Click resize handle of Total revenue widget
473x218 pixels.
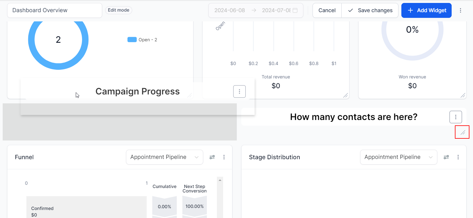point(346,95)
